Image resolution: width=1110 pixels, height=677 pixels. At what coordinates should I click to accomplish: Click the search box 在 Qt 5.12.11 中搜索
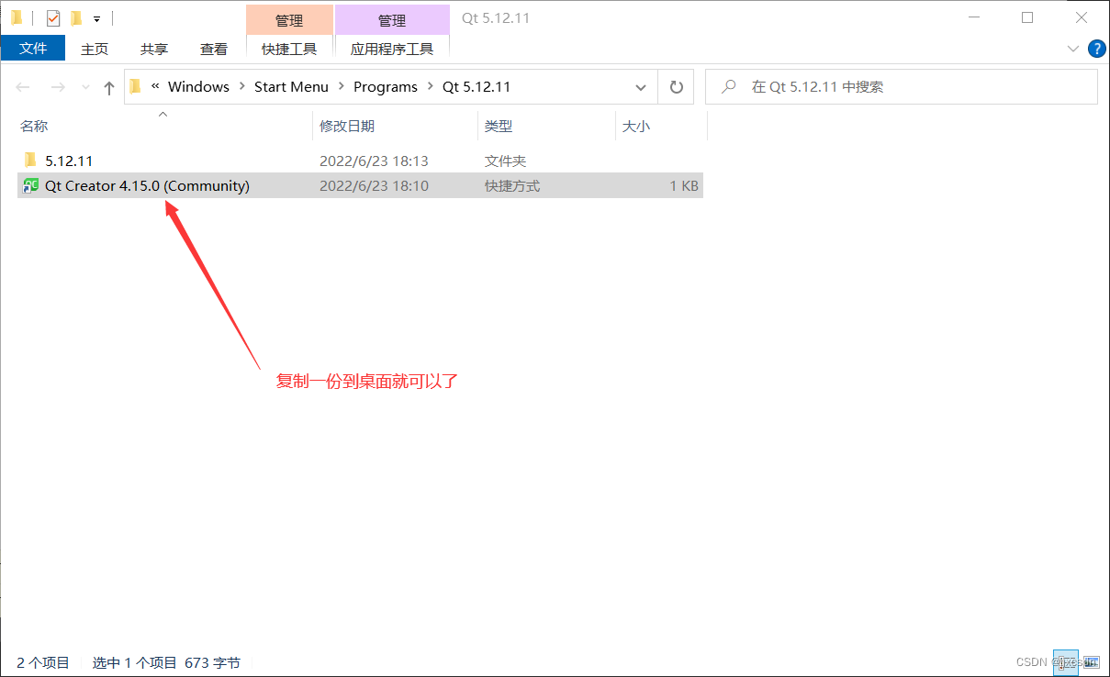[x=901, y=87]
